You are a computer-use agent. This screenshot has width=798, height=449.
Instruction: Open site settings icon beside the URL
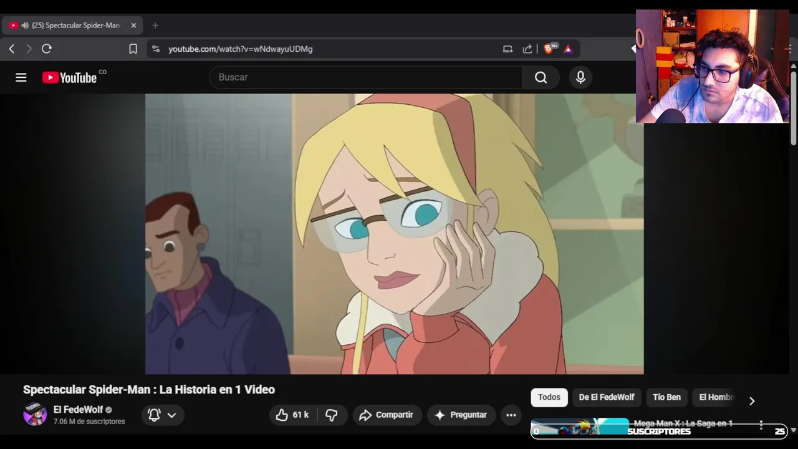pos(156,49)
